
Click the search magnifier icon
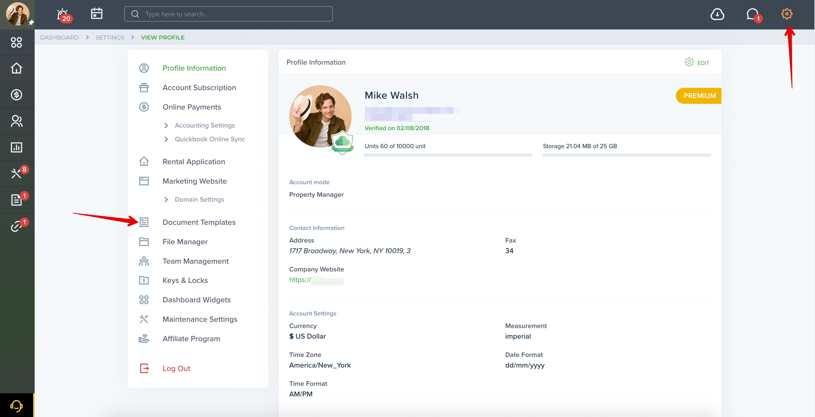click(135, 14)
